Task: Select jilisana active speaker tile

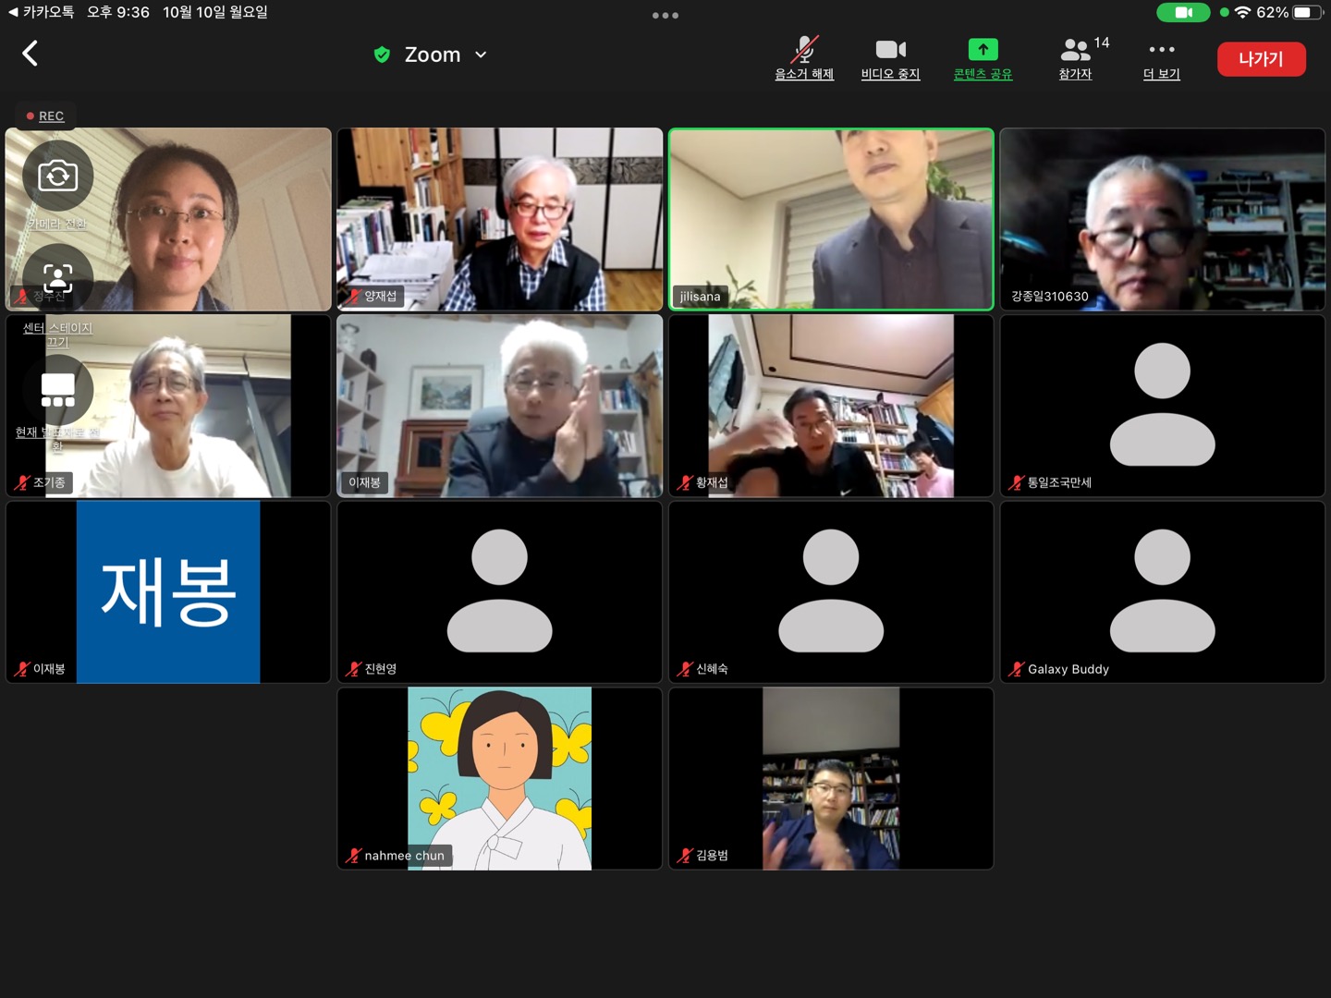Action: pyautogui.click(x=831, y=219)
